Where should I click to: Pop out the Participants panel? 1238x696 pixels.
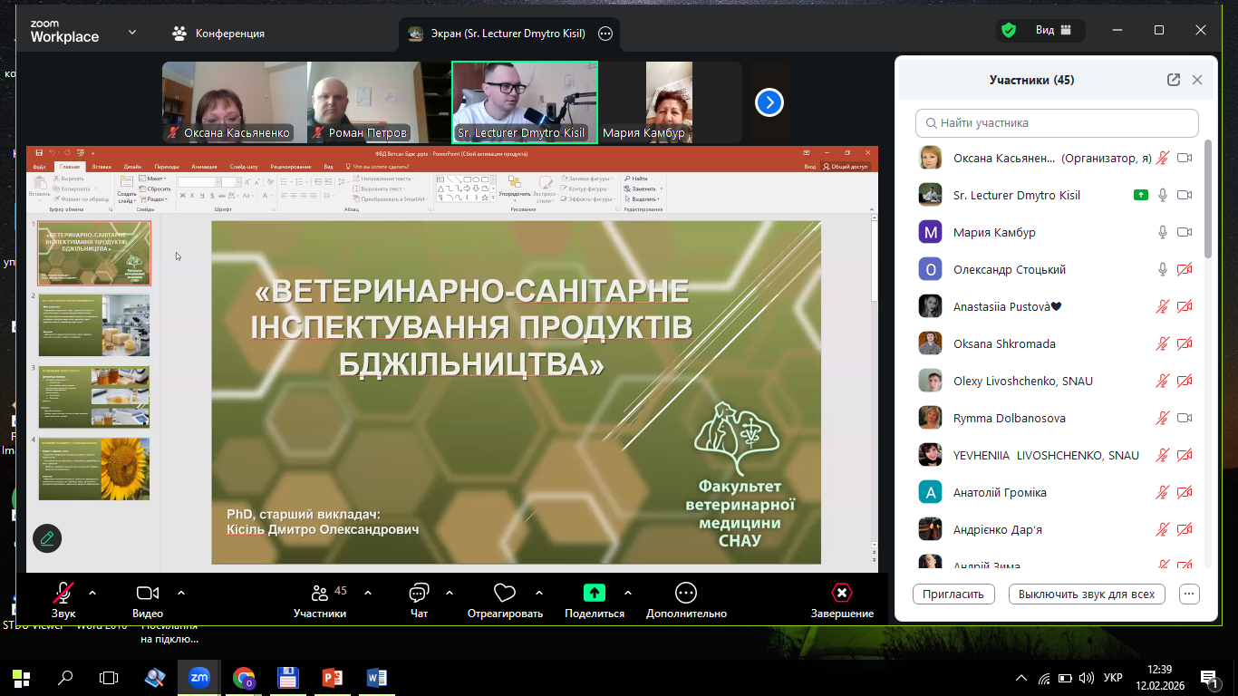[1174, 80]
